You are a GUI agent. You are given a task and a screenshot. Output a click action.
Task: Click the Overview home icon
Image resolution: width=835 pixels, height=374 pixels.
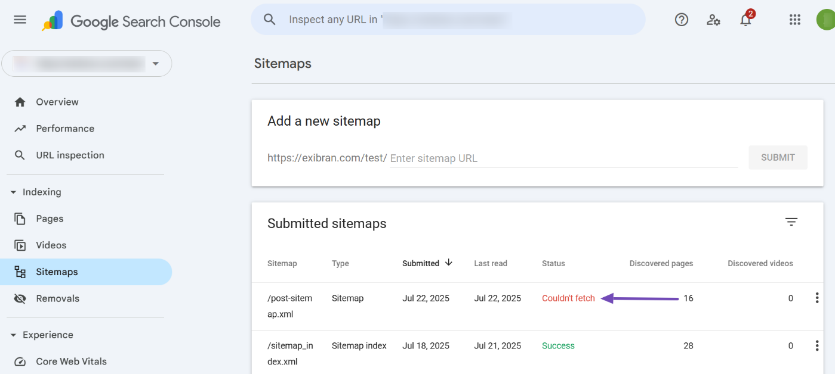pos(20,102)
